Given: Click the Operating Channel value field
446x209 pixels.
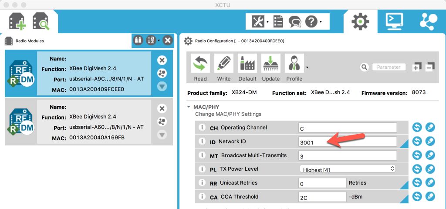Looking at the screenshot, I should tap(348, 128).
